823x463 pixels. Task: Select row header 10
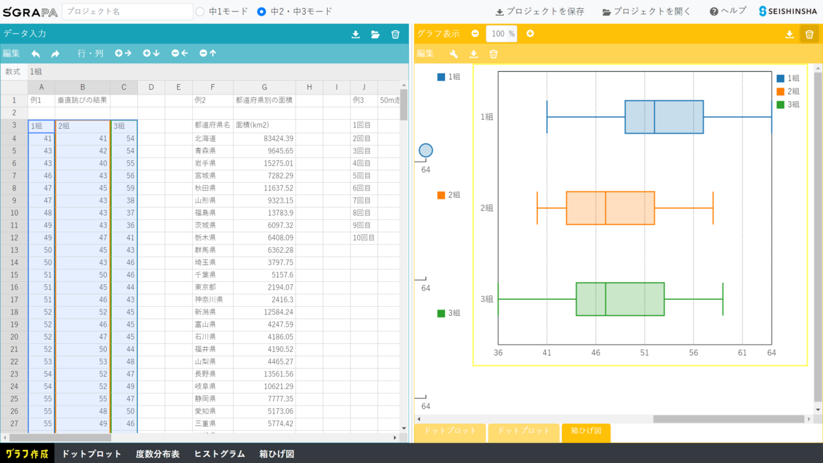[x=14, y=213]
